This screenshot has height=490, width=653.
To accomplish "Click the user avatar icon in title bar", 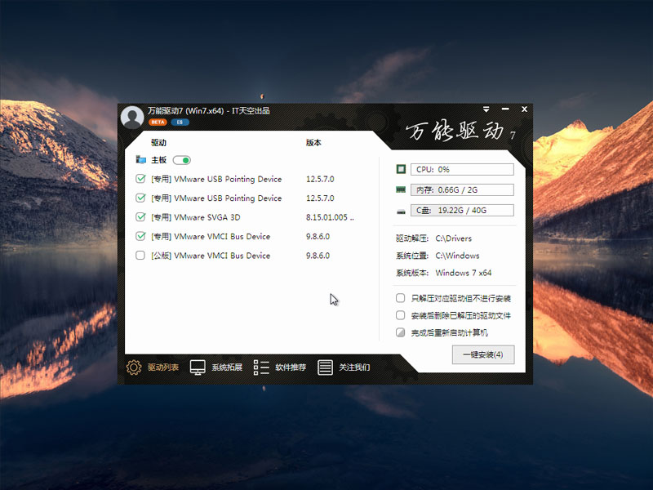I will (132, 117).
